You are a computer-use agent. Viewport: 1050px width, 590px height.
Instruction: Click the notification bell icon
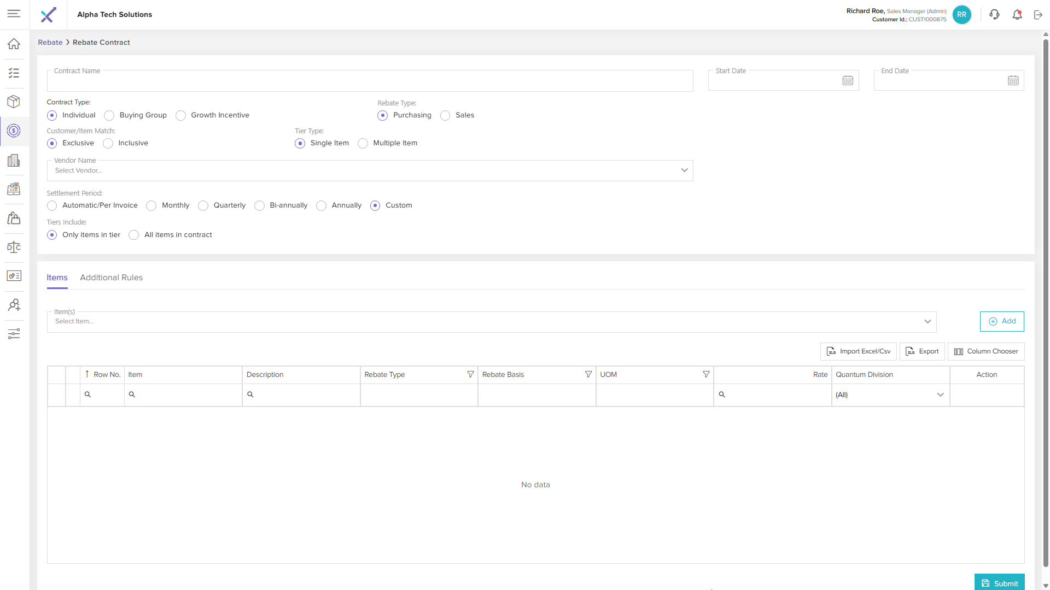(1017, 15)
